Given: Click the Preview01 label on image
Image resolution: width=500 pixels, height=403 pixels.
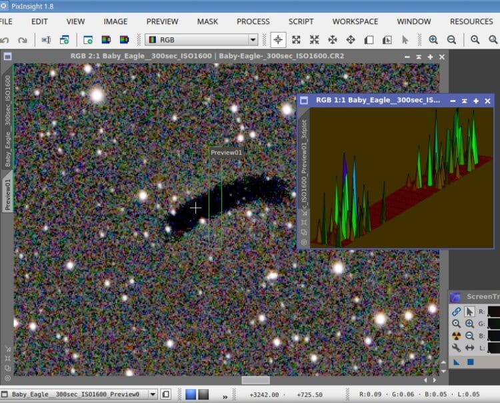Looking at the screenshot, I should click(x=227, y=153).
